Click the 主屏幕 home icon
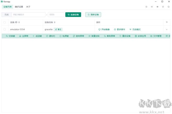 (x=20, y=36)
